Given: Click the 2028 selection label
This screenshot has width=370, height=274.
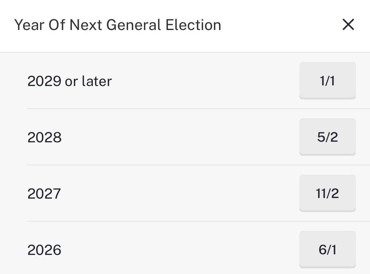Looking at the screenshot, I should 44,137.
